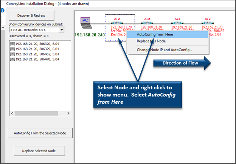
Task: Select list row 192.168.21.20, 506462, 5.04
Action: coord(35,54)
